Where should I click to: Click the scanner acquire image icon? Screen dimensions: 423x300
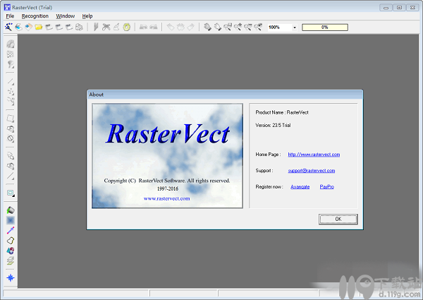pos(18,27)
